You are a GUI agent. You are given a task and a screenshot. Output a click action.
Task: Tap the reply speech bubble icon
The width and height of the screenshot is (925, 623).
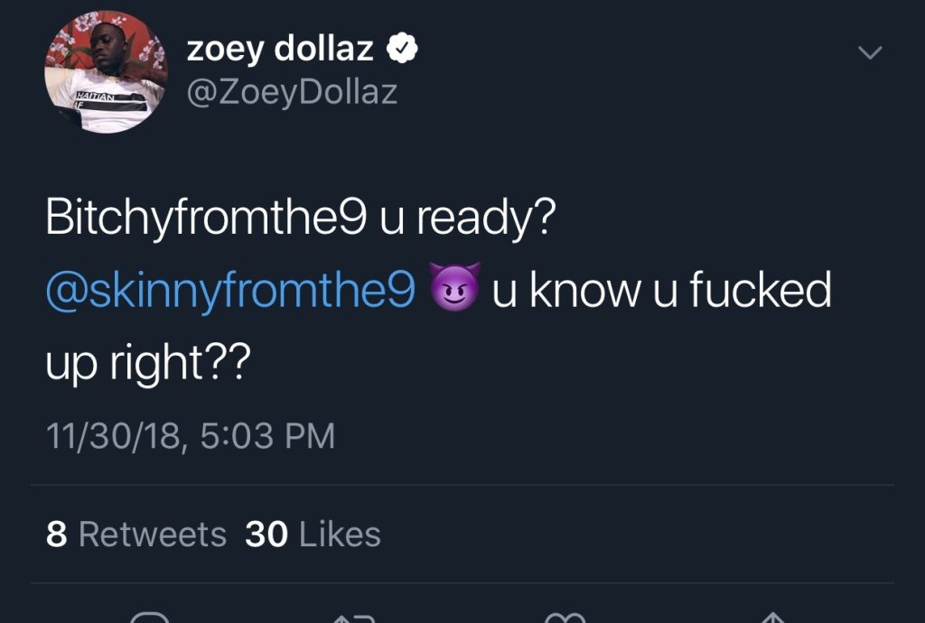pyautogui.click(x=149, y=617)
